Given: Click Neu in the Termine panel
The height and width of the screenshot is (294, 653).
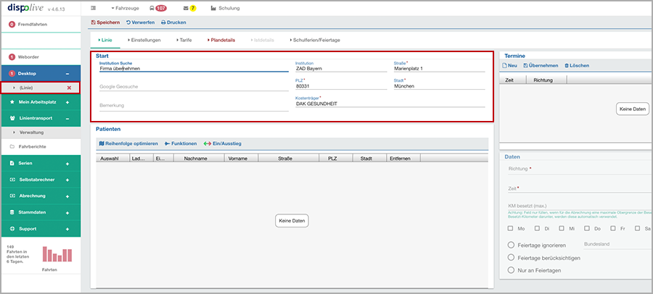Looking at the screenshot, I should 510,66.
